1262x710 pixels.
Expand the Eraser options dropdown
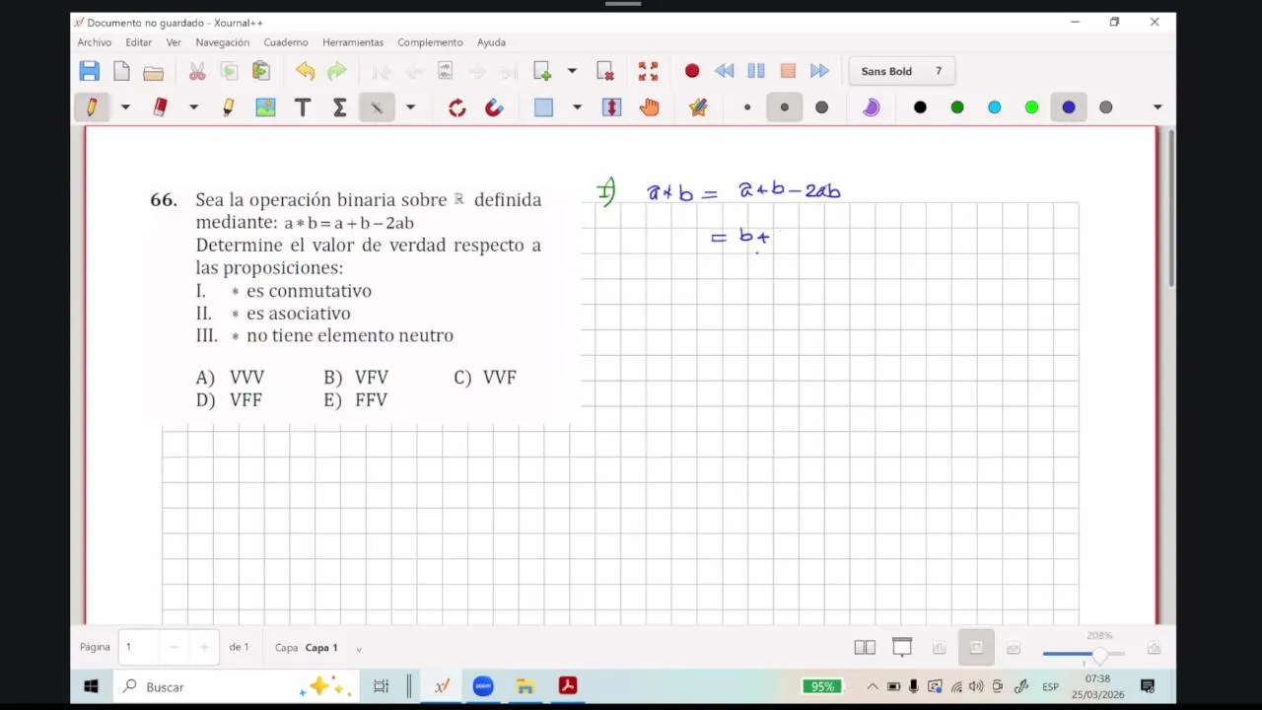[x=193, y=107]
